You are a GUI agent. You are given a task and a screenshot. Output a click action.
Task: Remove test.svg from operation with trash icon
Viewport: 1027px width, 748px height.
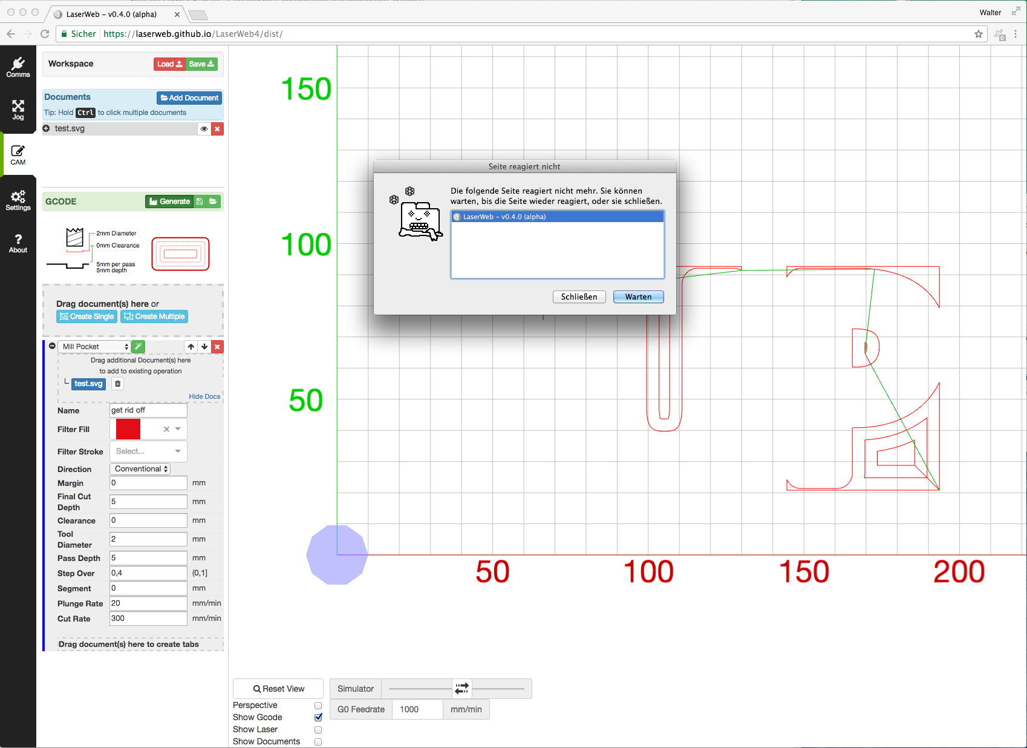point(118,384)
